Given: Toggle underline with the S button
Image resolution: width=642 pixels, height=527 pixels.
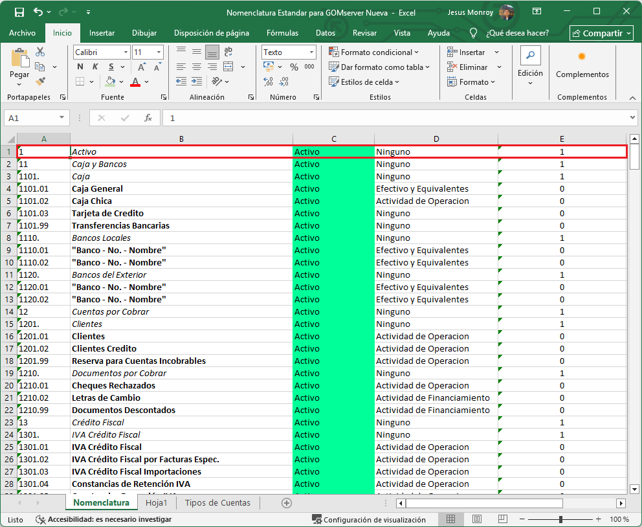Looking at the screenshot, I should (111, 66).
